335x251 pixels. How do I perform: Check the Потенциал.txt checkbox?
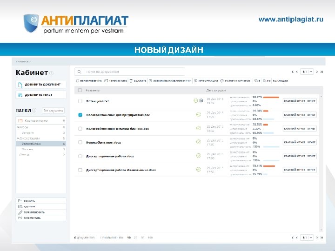pos(80,101)
